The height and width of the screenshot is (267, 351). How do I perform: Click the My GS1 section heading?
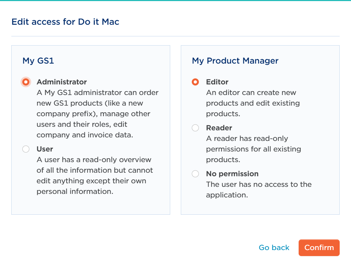(x=38, y=61)
